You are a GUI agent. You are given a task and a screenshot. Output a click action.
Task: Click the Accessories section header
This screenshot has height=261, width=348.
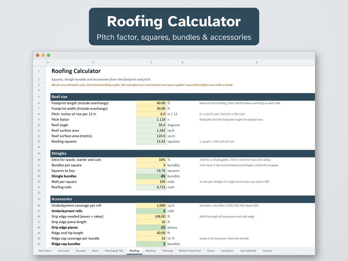[182, 199]
